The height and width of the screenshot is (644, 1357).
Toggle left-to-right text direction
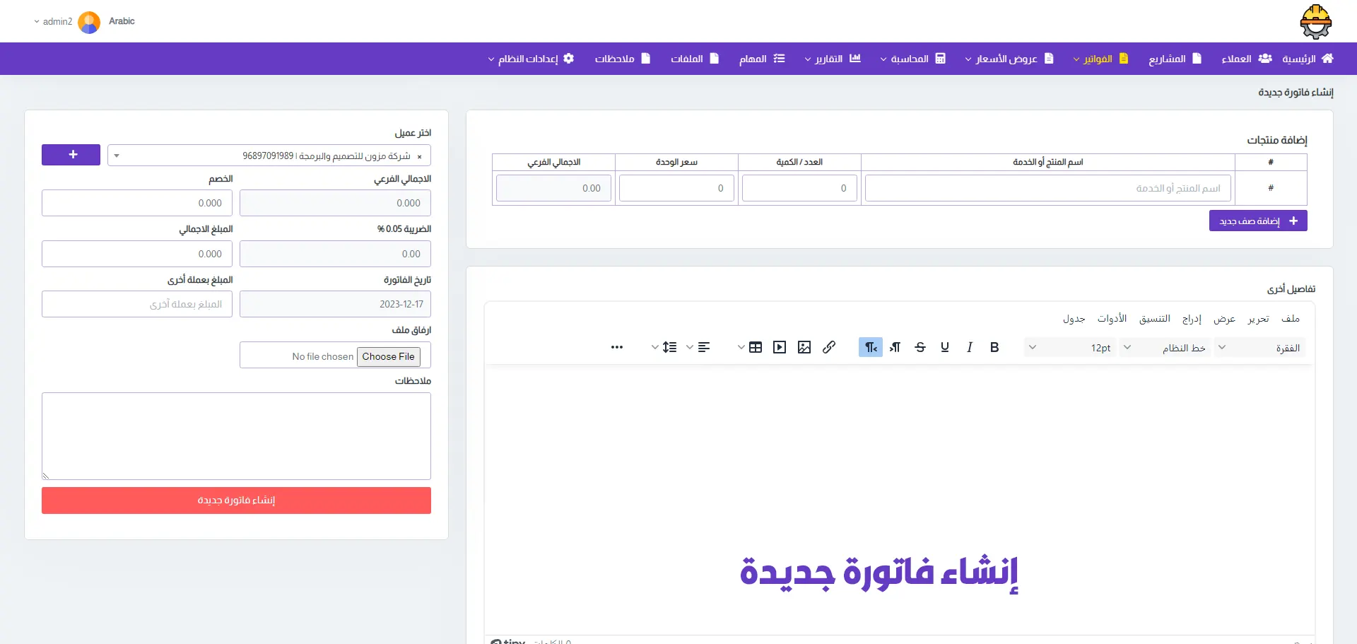[x=895, y=347]
